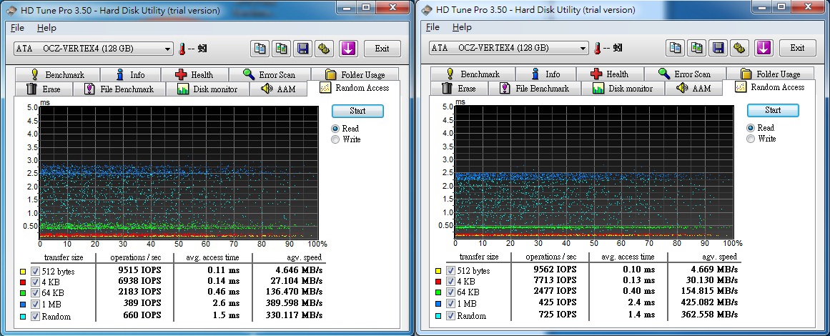Select Read radio button in left window
The height and width of the screenshot is (336, 830).
coord(335,129)
